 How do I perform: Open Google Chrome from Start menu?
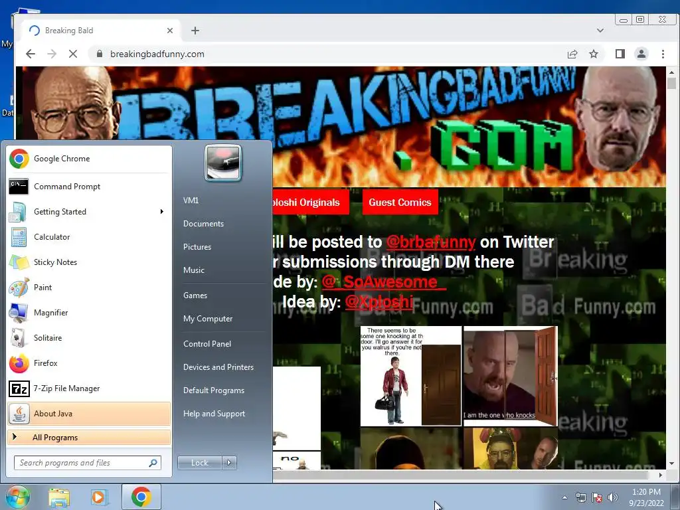(89, 159)
